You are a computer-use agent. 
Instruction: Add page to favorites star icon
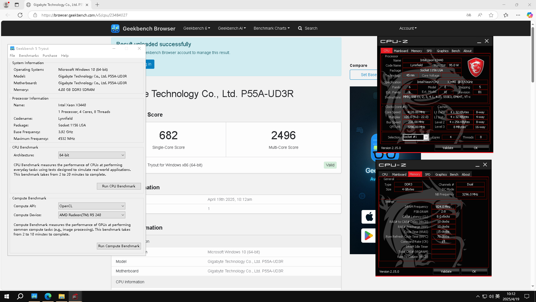pyautogui.click(x=491, y=15)
